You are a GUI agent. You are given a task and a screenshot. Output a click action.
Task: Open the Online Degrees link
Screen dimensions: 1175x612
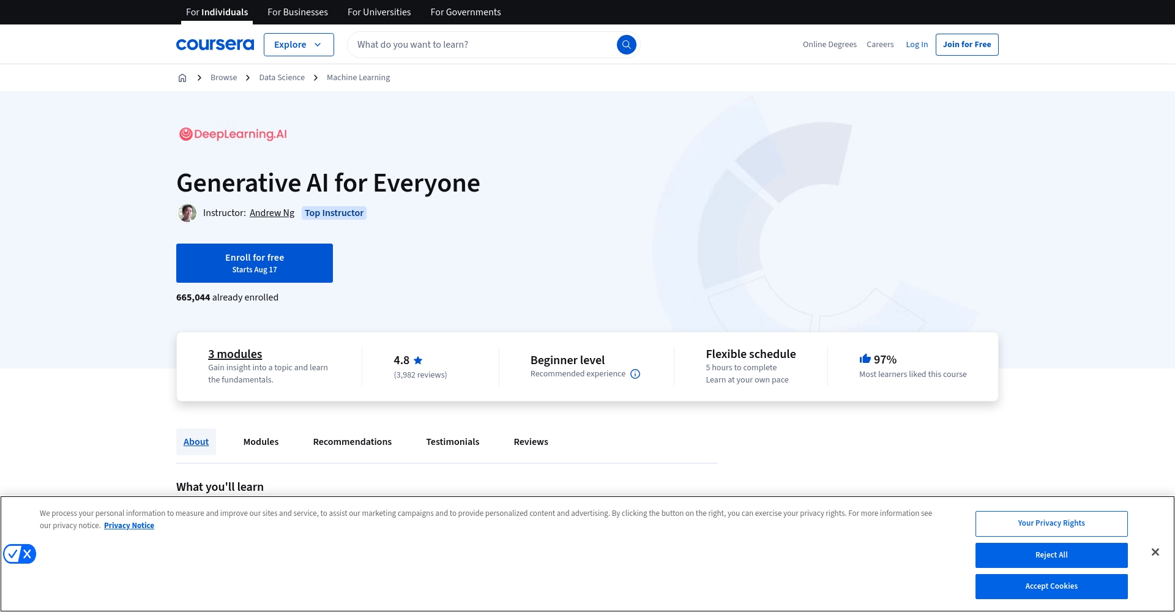(829, 45)
